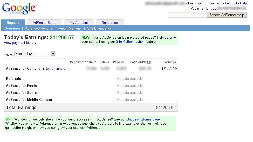Image resolution: width=253 pixels, height=142 pixels.
Task: Focus the AdSense Help search field
Action: coord(186,15)
